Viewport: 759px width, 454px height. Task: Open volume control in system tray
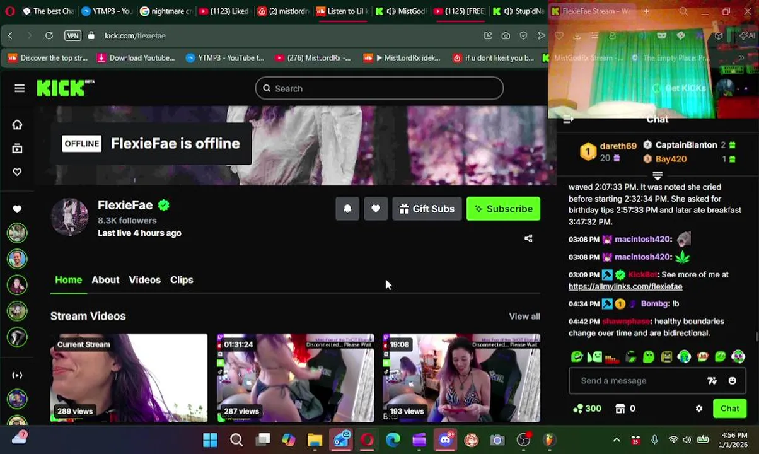[x=687, y=440]
